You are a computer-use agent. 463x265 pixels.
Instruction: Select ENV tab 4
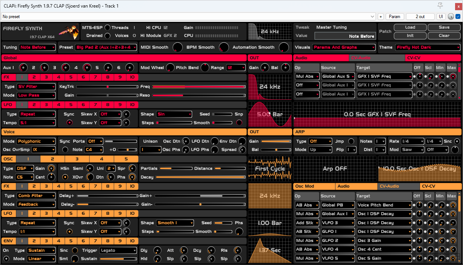[x=58, y=241]
